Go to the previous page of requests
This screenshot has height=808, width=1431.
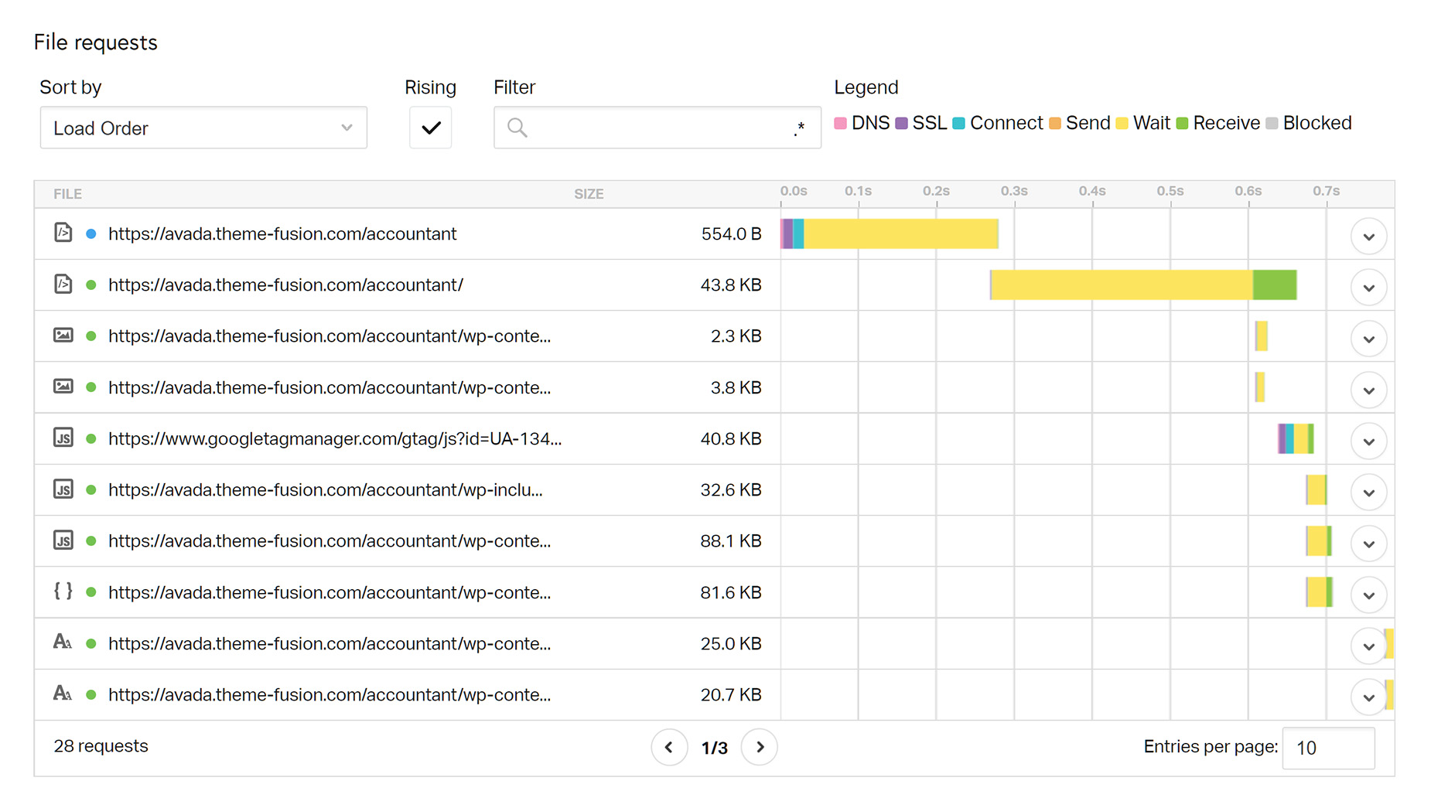[x=669, y=747]
